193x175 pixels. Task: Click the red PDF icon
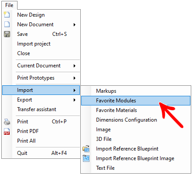click(7, 131)
